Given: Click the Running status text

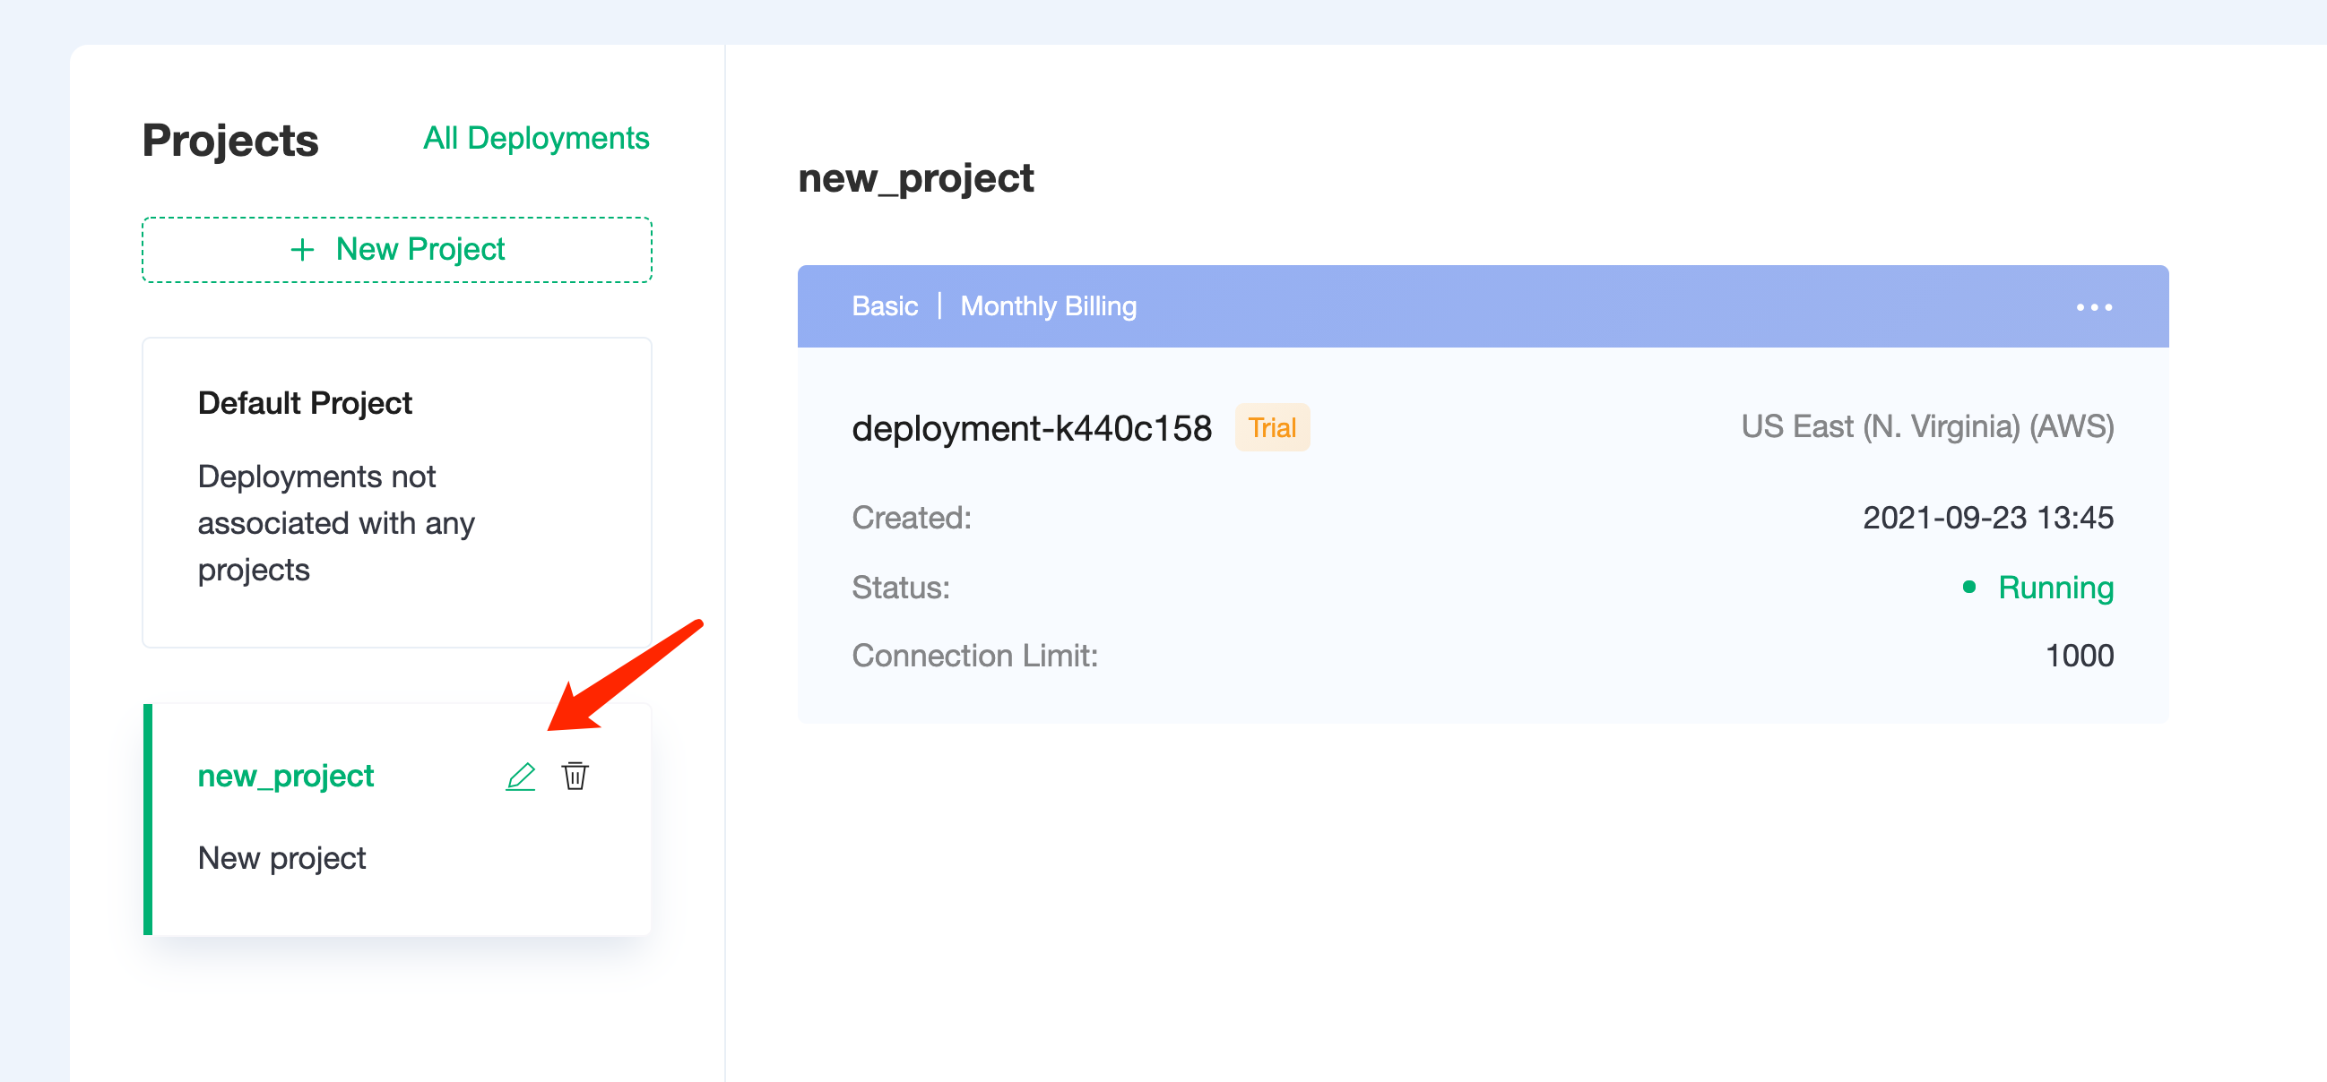Looking at the screenshot, I should click(2055, 588).
